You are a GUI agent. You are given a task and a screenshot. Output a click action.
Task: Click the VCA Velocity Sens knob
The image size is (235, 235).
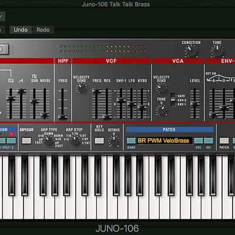click(x=162, y=88)
